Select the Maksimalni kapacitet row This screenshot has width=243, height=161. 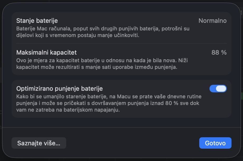(x=121, y=59)
